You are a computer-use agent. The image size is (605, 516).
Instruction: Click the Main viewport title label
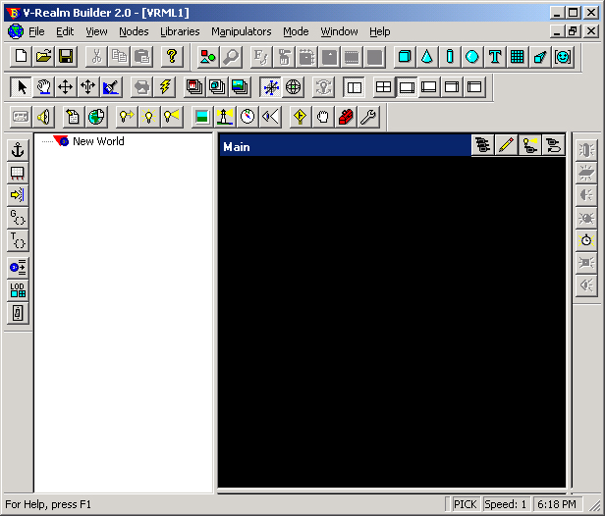pos(237,147)
